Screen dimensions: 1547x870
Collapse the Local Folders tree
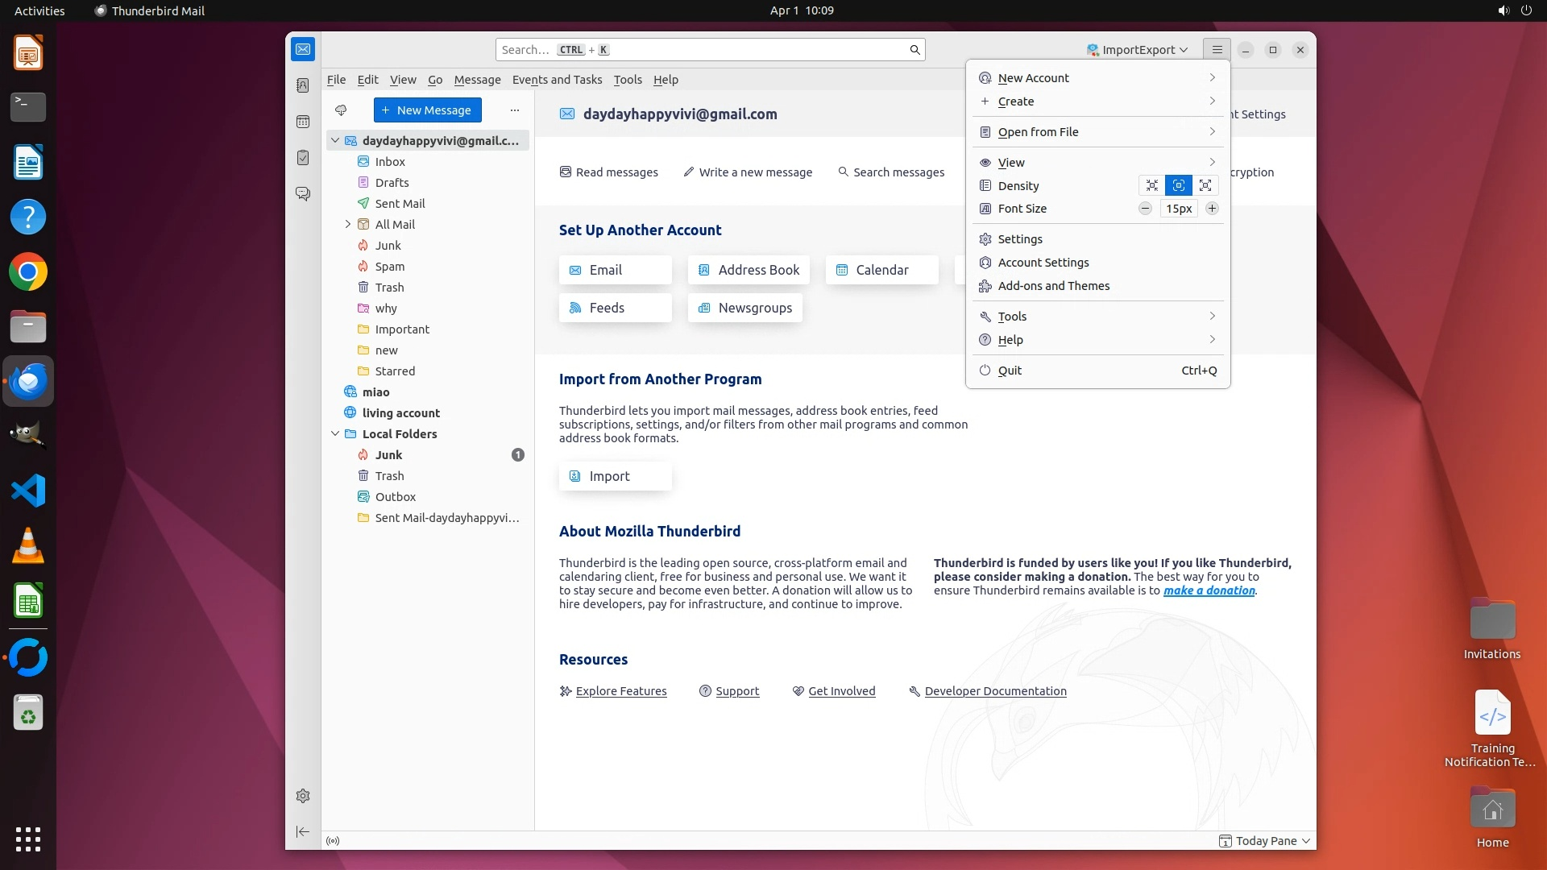click(335, 433)
